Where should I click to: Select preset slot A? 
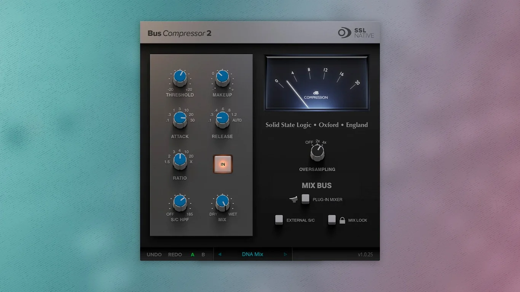click(193, 254)
